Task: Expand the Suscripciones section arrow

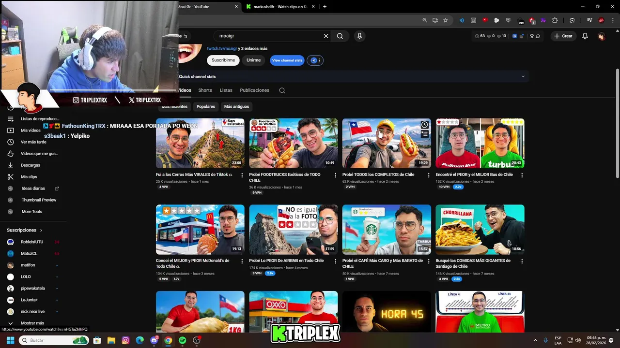Action: point(41,230)
